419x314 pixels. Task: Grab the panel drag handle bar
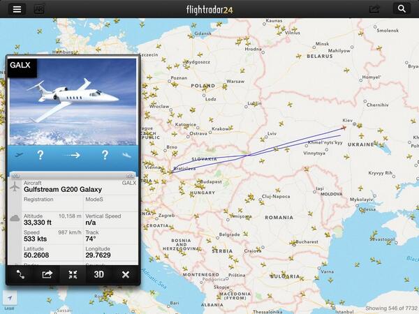73,175
